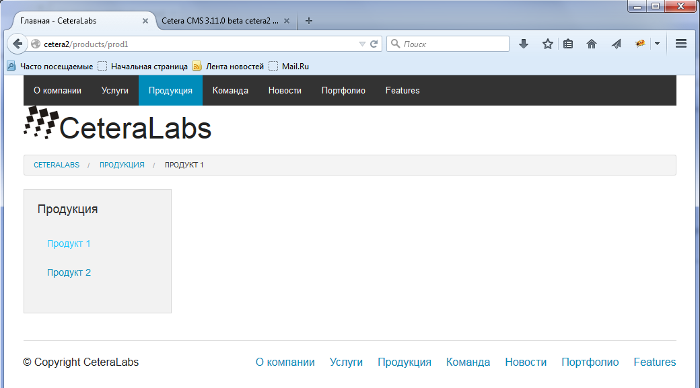Click Услуги link in the footer

coord(346,362)
